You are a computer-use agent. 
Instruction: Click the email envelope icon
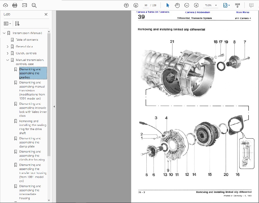pyautogui.click(x=25, y=5)
